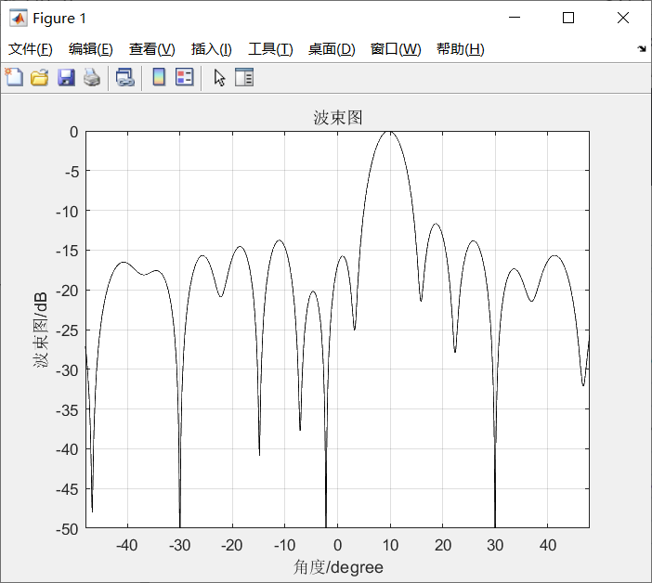Open the 编辑(E) menu

pos(91,49)
